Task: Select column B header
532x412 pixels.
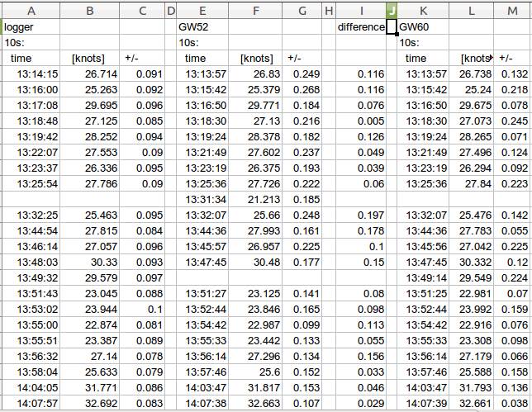Action: pyautogui.click(x=89, y=11)
